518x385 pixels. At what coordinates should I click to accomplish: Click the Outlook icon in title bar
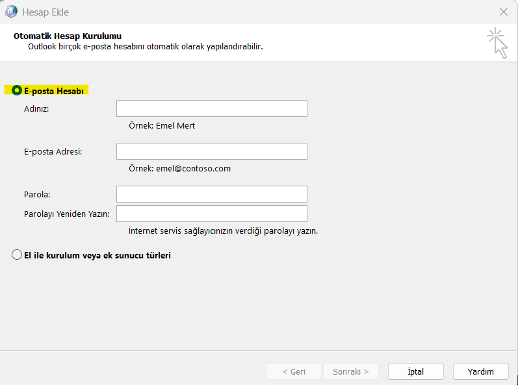[x=11, y=12]
